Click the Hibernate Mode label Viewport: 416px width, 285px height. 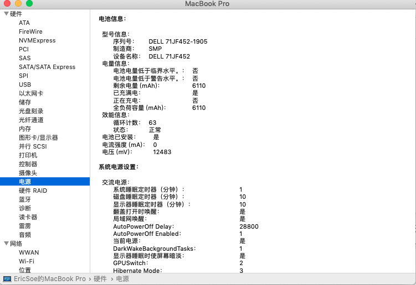(137, 271)
